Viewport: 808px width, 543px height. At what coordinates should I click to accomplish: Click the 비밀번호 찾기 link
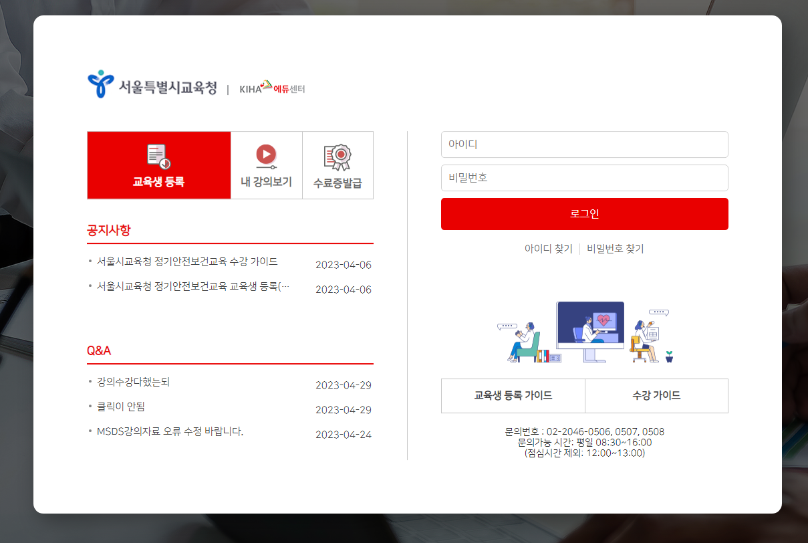click(x=615, y=249)
